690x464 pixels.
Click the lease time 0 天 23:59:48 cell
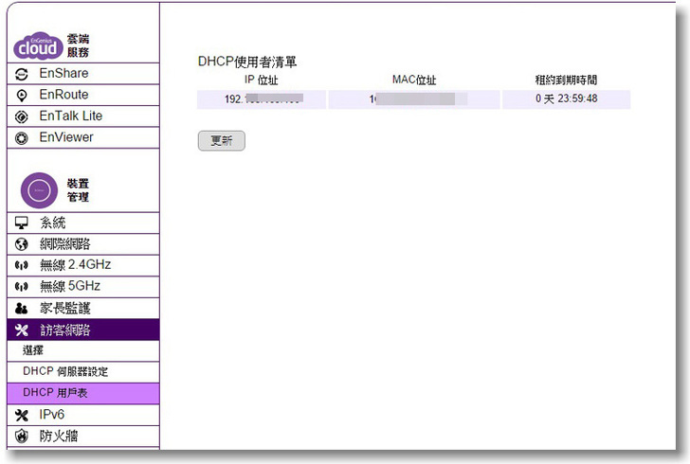[x=566, y=98]
